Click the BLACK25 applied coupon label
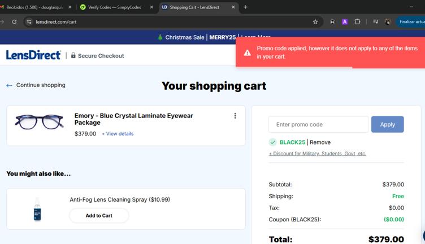 [292, 142]
